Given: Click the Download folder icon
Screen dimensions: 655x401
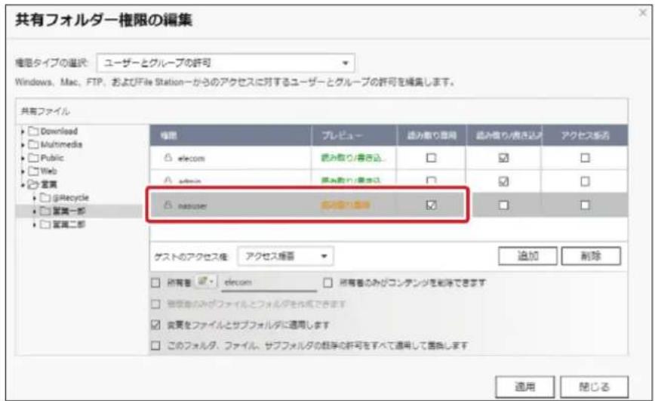Looking at the screenshot, I should (x=33, y=131).
